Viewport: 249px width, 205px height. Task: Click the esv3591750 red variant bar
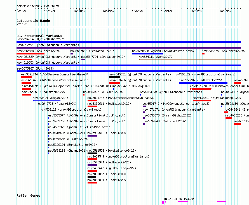coord(201,89)
